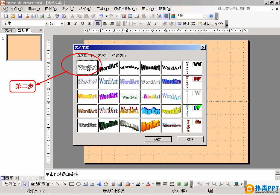Select the Line drawing tool
Image resolution: width=280 pixels, height=195 pixels.
coord(58,184)
